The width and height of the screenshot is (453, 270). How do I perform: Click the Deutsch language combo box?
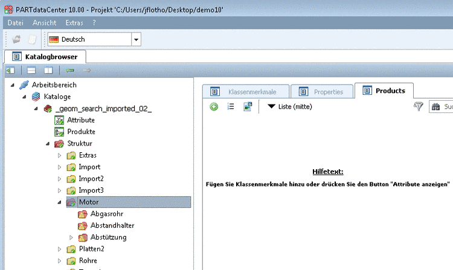tap(94, 39)
